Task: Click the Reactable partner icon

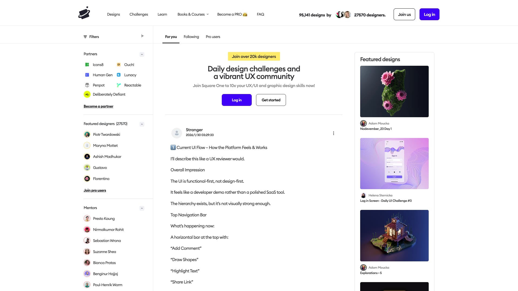Action: [119, 85]
